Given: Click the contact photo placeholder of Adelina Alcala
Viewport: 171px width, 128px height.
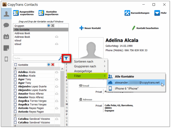Looking at the screenshot, I should click(91, 48).
